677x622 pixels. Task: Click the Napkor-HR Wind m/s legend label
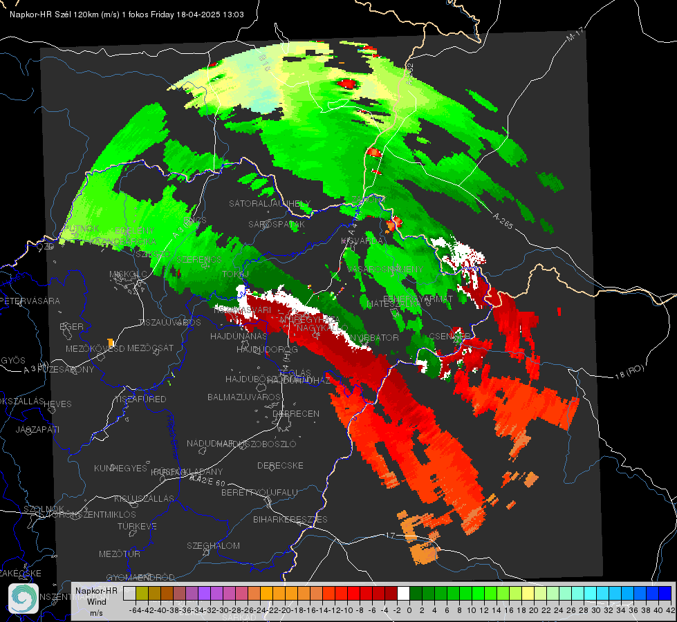tap(96, 601)
